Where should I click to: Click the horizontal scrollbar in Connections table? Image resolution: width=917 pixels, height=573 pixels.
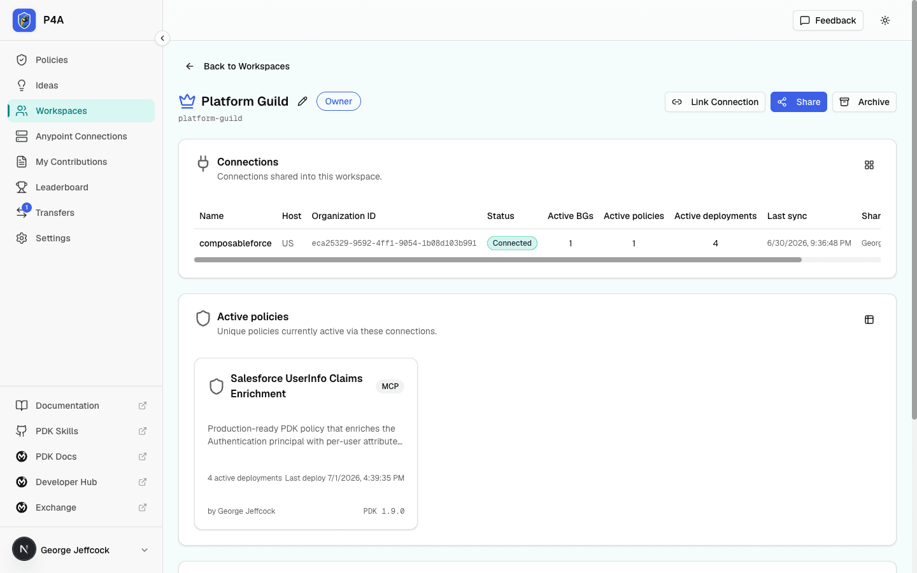[498, 260]
